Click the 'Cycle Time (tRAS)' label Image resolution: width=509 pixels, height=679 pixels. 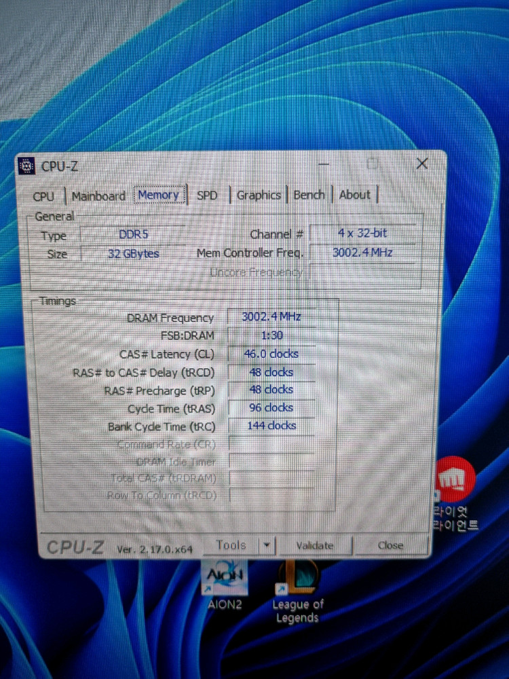pos(171,409)
